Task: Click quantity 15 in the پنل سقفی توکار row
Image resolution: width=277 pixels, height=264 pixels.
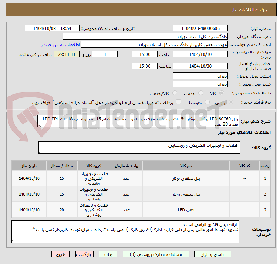Action: (62, 178)
